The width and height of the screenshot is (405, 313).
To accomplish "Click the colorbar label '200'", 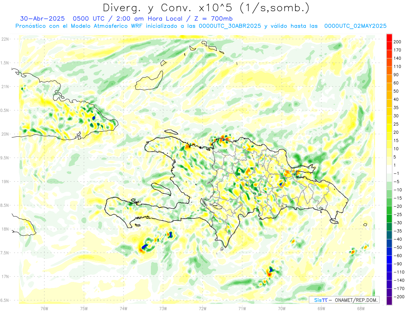I will click(397, 42).
